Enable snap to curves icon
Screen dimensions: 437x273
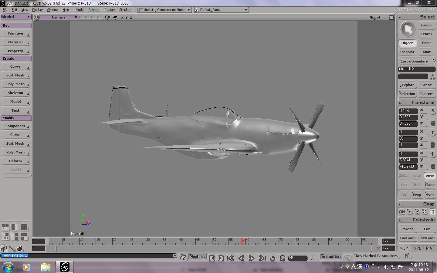click(x=417, y=212)
